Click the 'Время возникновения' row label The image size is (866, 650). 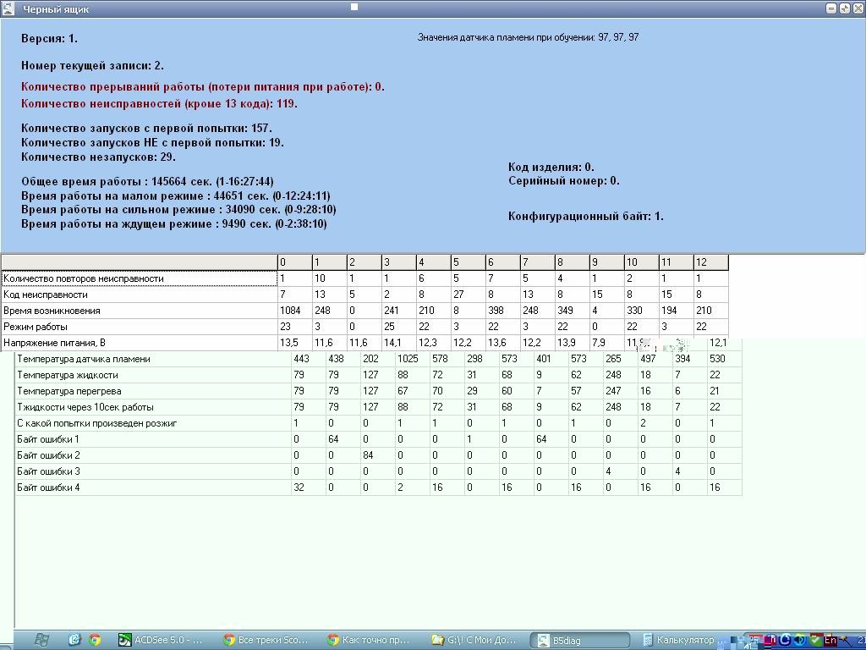[x=140, y=311]
